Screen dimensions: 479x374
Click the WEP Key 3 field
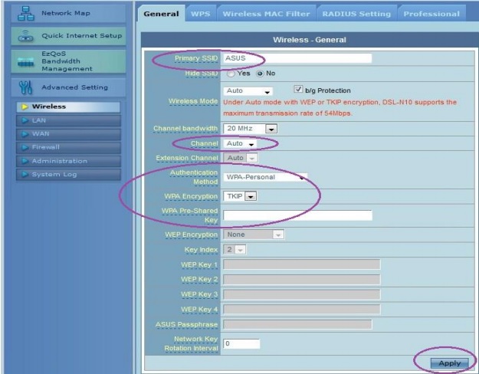pyautogui.click(x=302, y=294)
